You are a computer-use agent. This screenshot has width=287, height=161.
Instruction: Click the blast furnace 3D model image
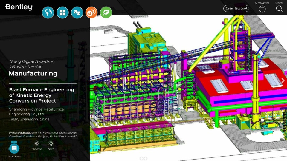[188, 88]
